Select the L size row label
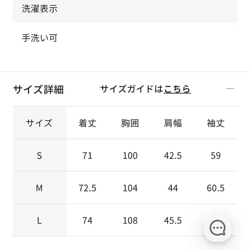Screen dimensions: 250x250 pos(39,221)
